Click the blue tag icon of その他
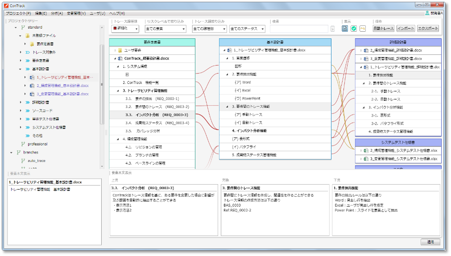451x256 pixels. point(28,135)
